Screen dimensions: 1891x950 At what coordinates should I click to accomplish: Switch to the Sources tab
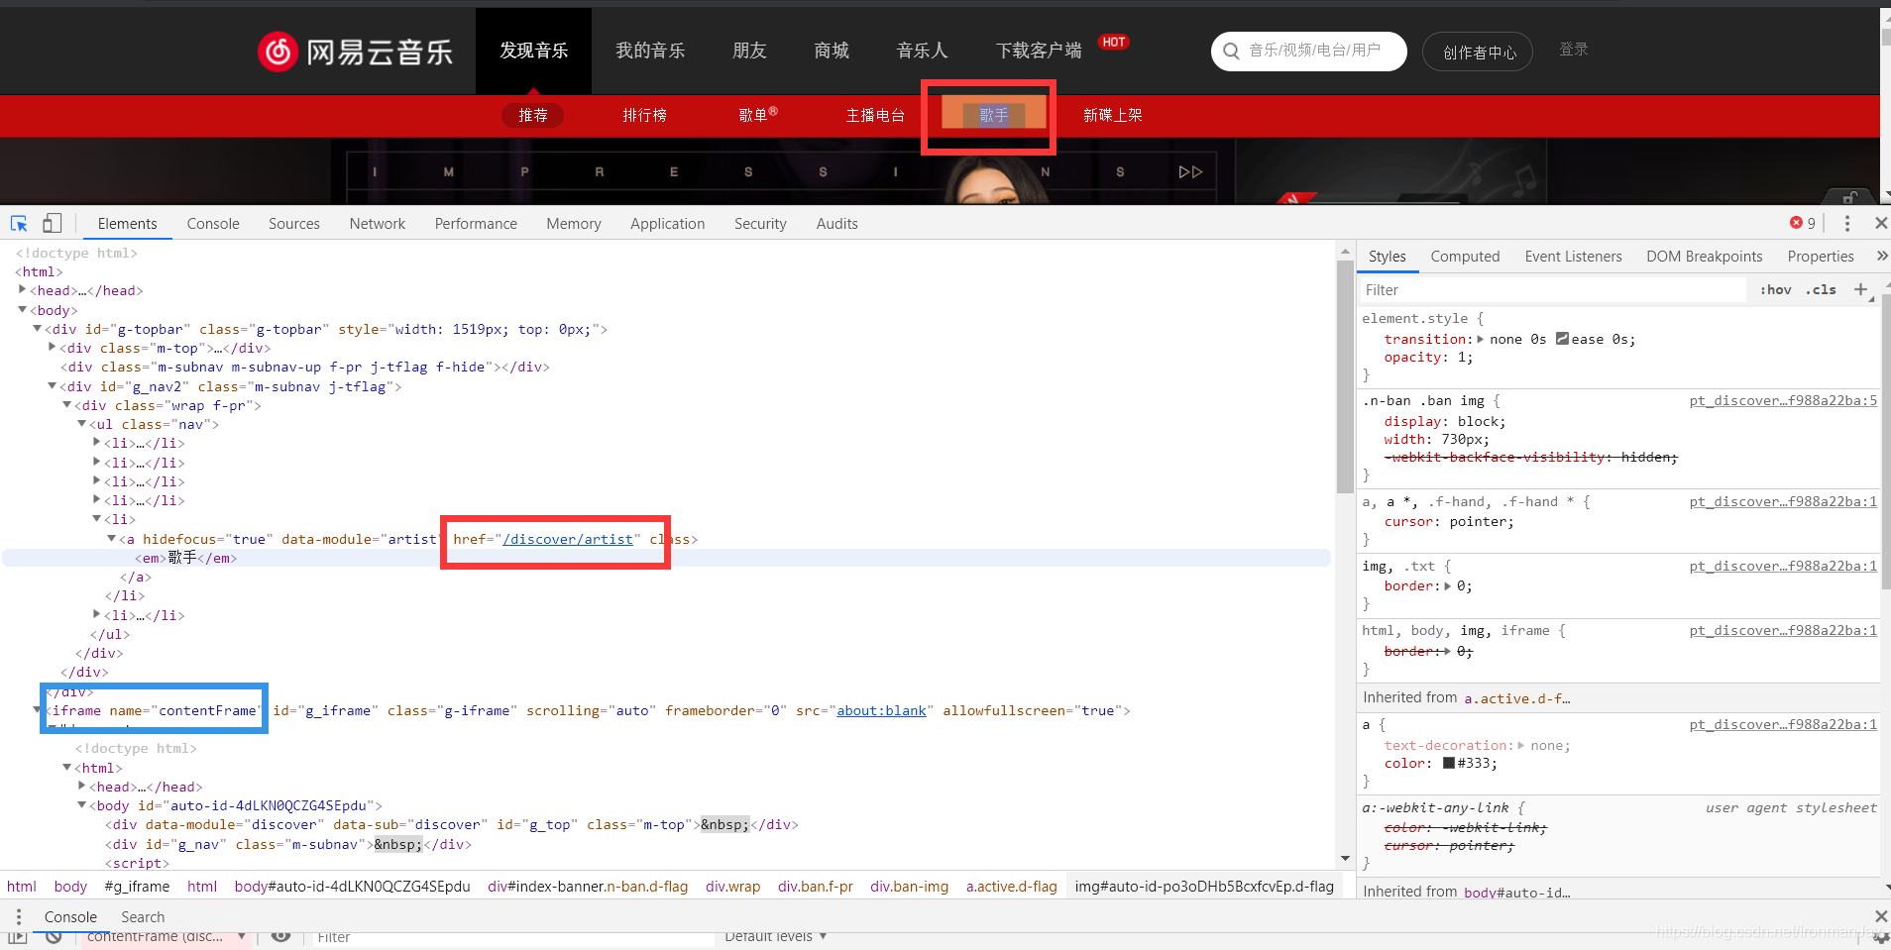tap(294, 224)
